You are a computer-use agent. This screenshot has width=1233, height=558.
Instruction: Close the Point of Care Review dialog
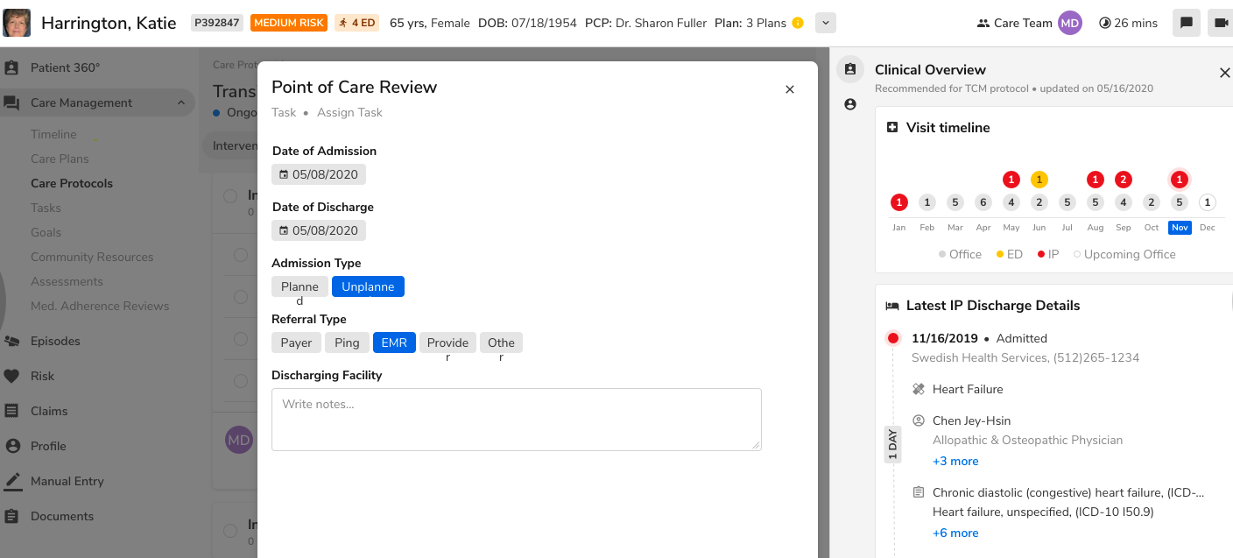pyautogui.click(x=790, y=88)
